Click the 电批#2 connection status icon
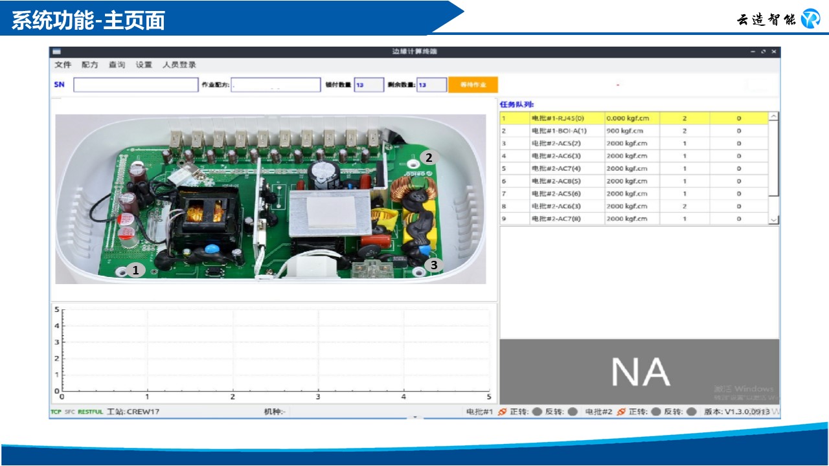The width and height of the screenshot is (829, 466). tap(621, 412)
